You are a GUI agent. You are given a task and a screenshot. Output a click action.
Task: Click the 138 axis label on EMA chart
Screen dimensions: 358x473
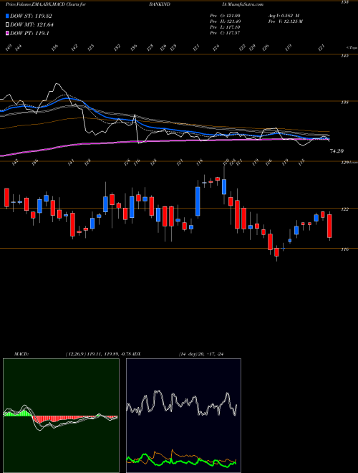345,102
